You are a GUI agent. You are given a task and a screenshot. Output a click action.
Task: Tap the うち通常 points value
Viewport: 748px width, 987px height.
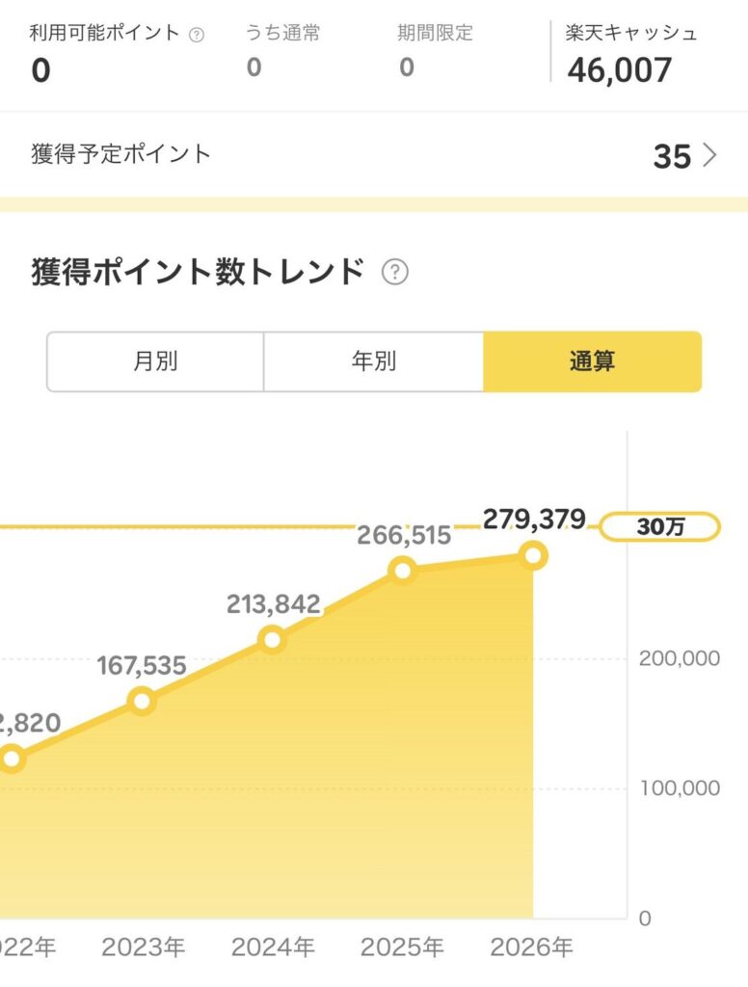coord(254,67)
